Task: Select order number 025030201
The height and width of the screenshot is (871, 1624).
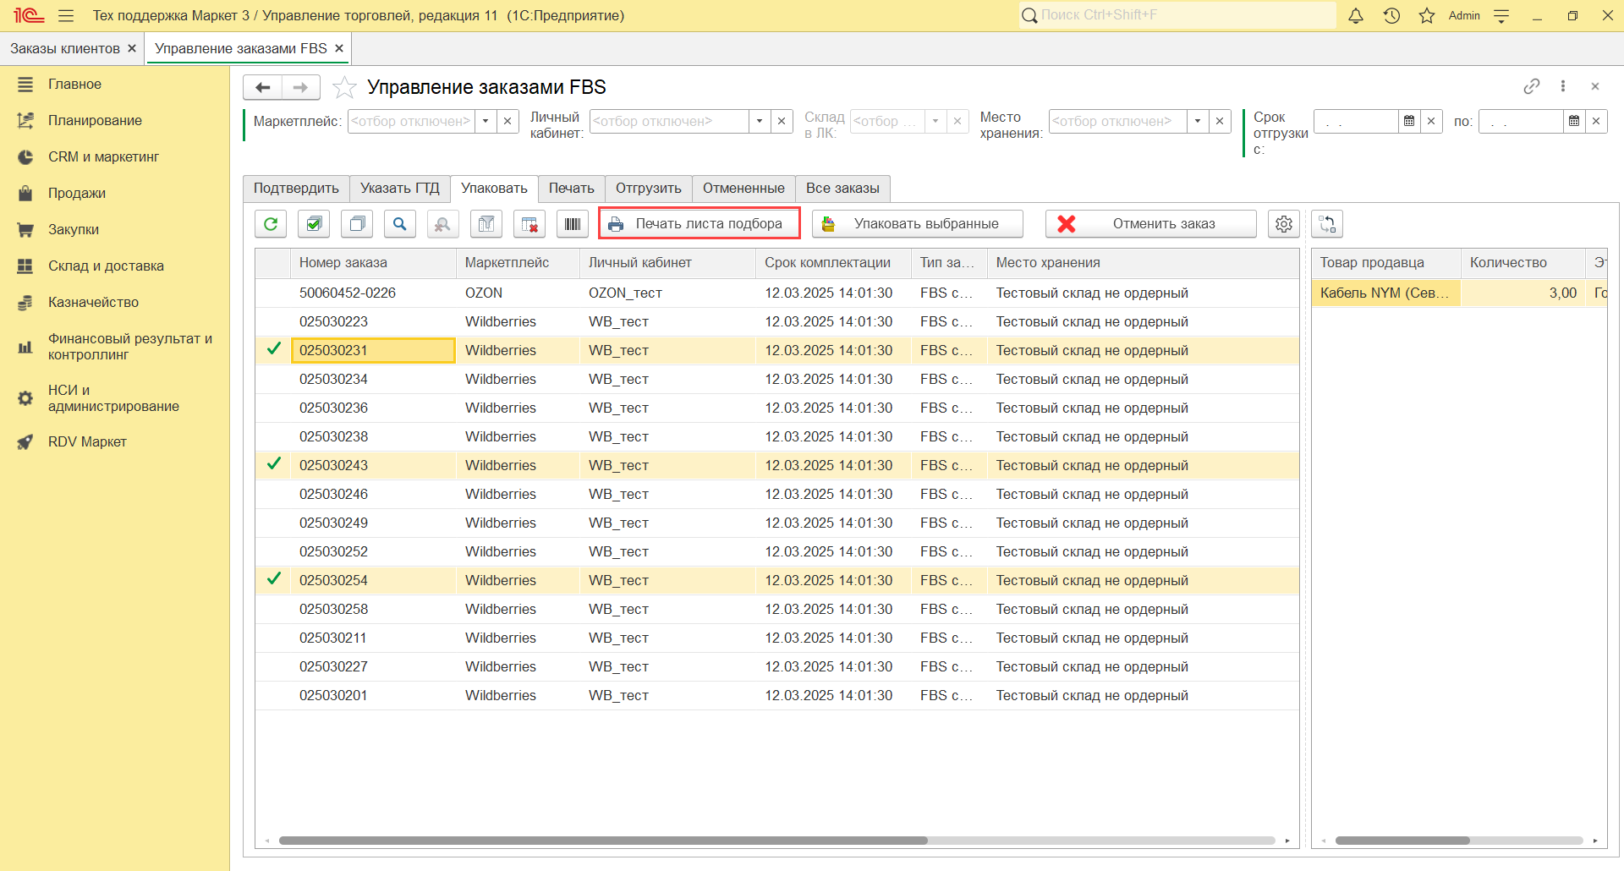Action: (333, 695)
